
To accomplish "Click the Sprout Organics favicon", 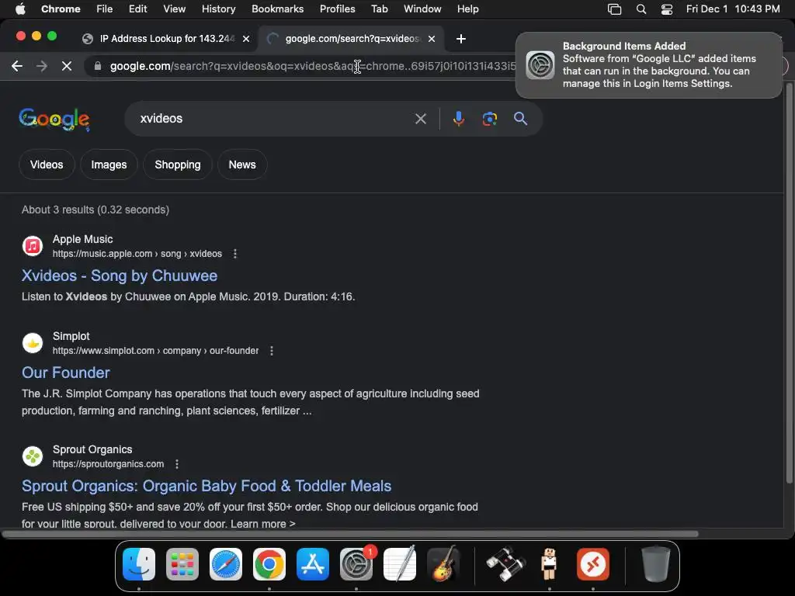I will tap(33, 456).
